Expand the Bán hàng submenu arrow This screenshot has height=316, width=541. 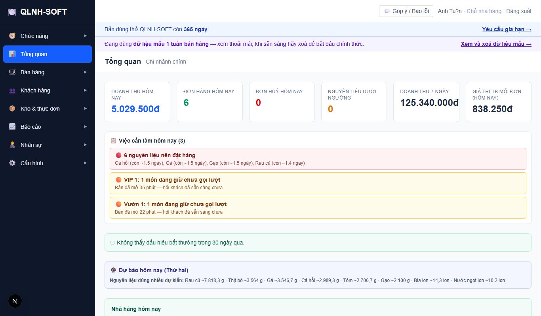[85, 72]
